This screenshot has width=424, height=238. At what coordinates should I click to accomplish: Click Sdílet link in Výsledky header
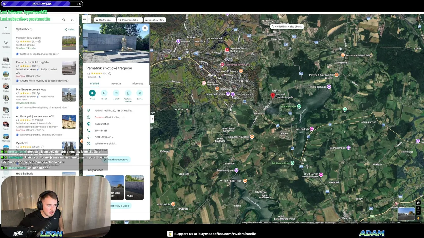(70, 30)
